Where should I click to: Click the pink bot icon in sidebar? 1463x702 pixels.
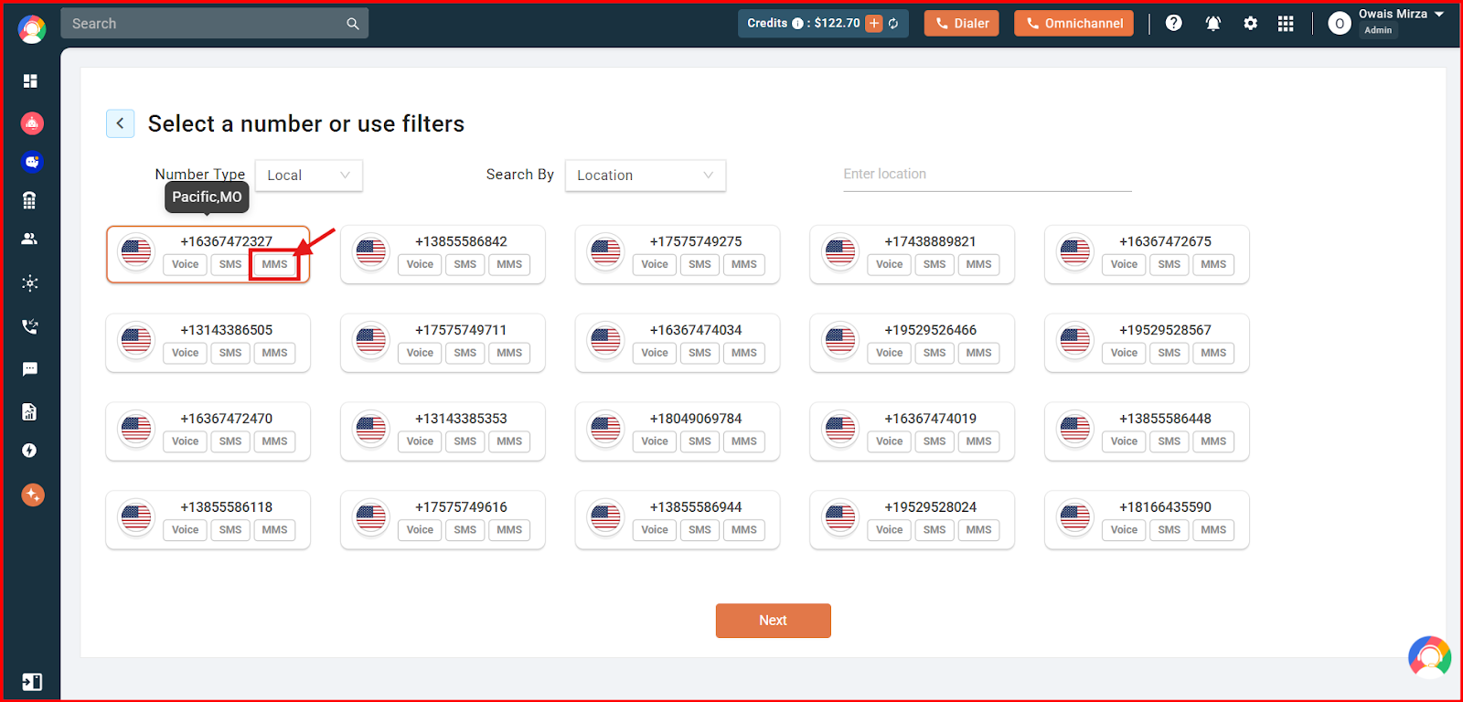pos(32,123)
